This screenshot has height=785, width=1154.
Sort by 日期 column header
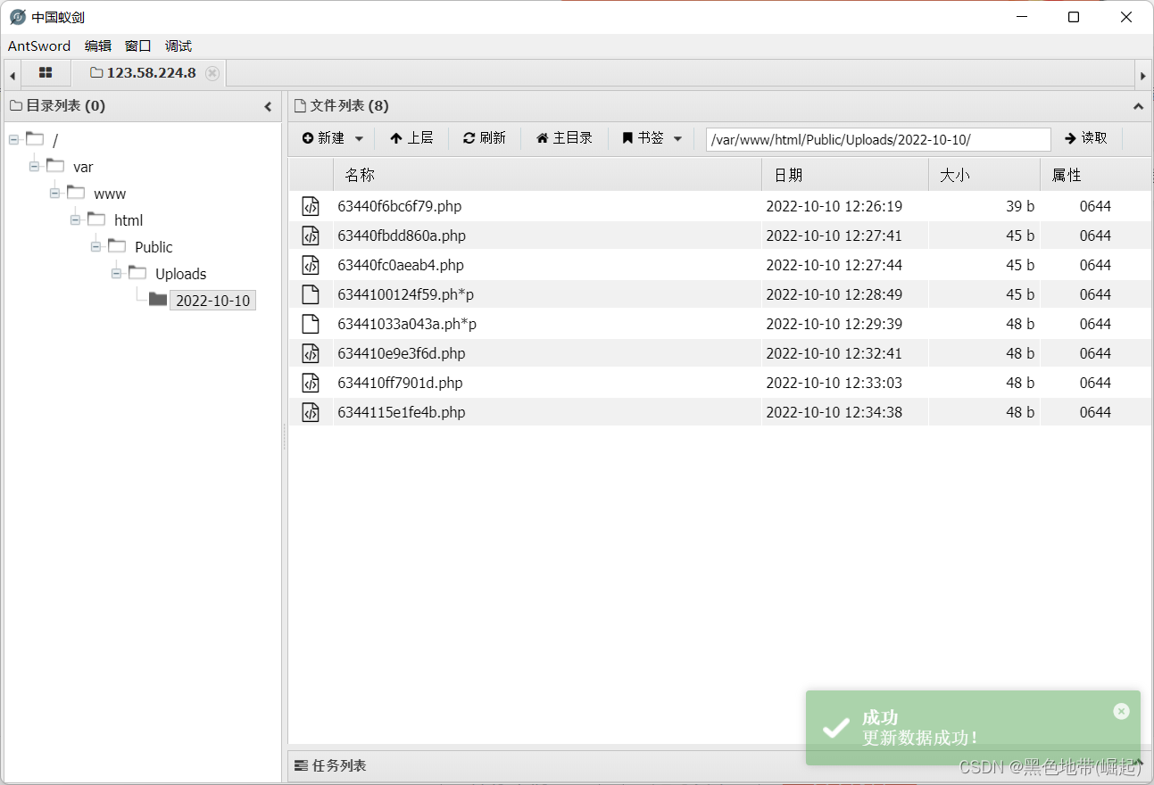pyautogui.click(x=845, y=175)
